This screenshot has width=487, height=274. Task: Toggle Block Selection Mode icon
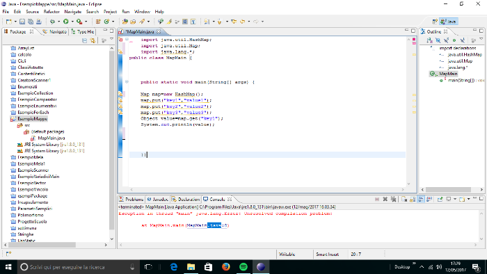185,22
